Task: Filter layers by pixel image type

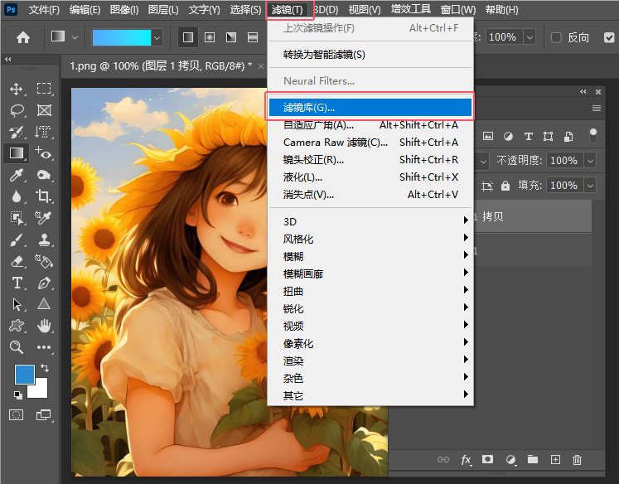Action: click(488, 136)
